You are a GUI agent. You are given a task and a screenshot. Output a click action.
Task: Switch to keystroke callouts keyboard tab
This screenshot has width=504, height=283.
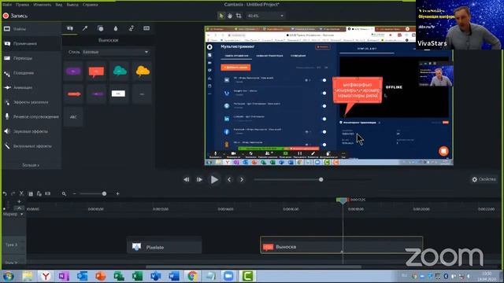pyautogui.click(x=146, y=28)
